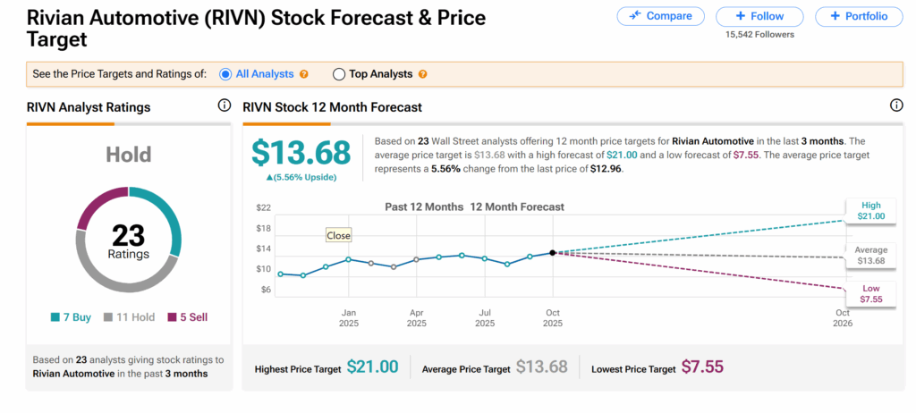The height and width of the screenshot is (413, 916).
Task: Follow Rivian Automotive stock
Action: point(762,16)
